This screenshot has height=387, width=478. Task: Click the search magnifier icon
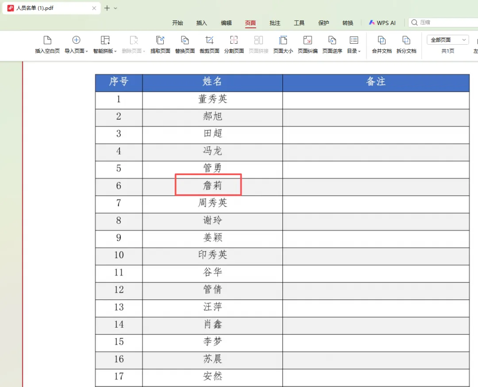click(x=414, y=23)
